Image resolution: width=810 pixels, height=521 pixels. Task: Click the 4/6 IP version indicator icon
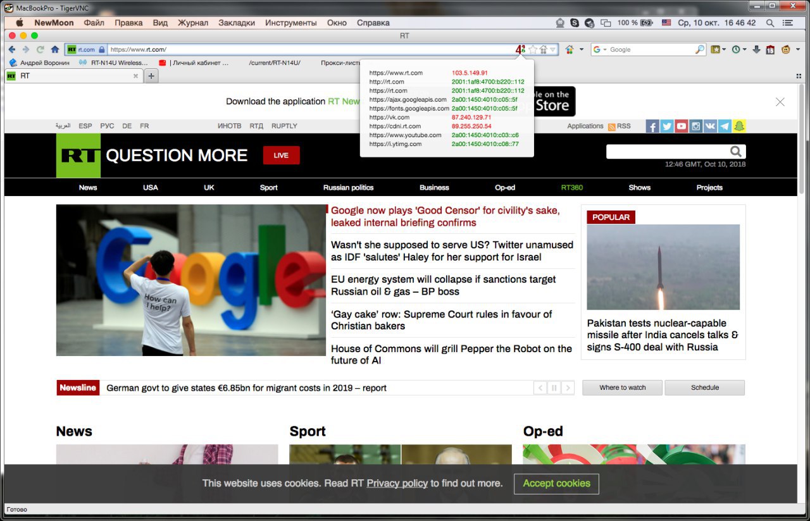pyautogui.click(x=520, y=49)
